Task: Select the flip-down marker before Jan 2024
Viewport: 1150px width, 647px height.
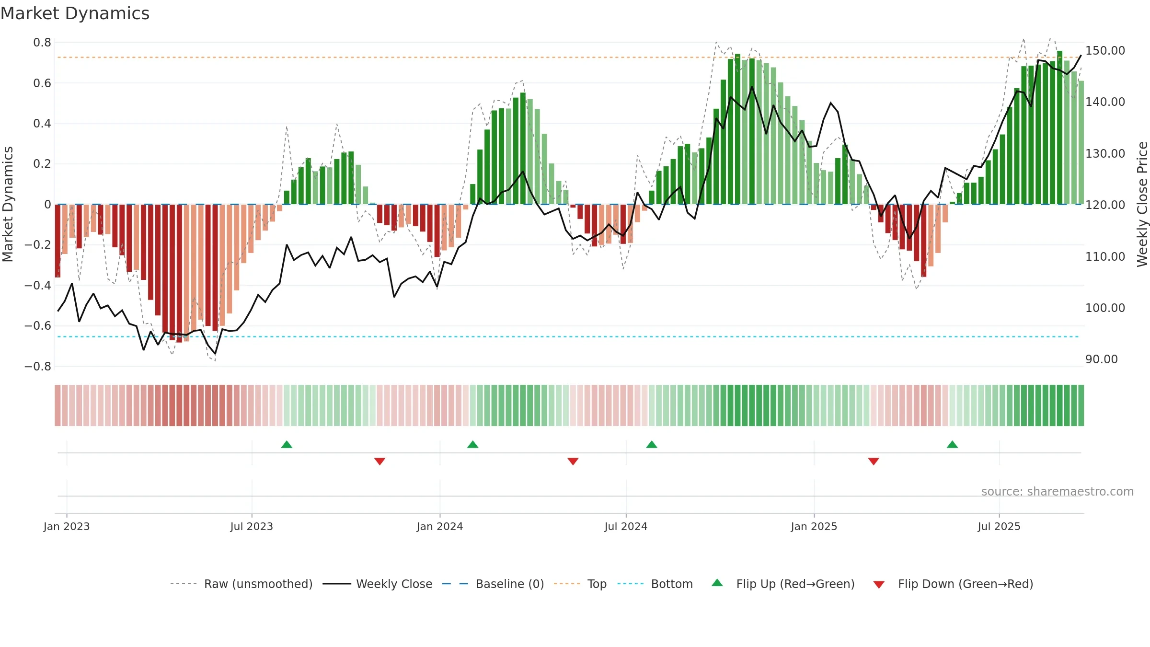Action: tap(379, 461)
